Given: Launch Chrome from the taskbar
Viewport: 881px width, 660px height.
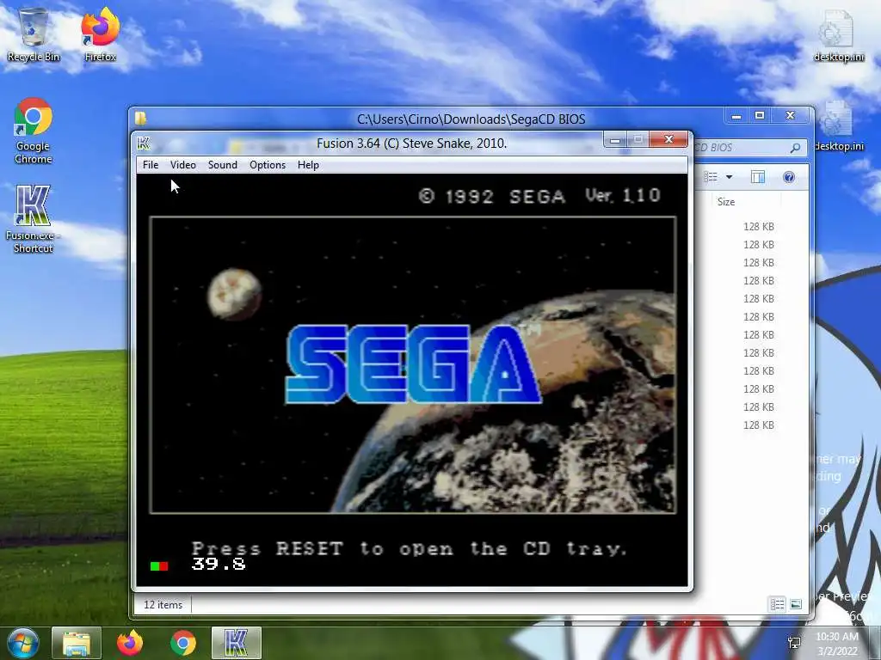Looking at the screenshot, I should [183, 643].
